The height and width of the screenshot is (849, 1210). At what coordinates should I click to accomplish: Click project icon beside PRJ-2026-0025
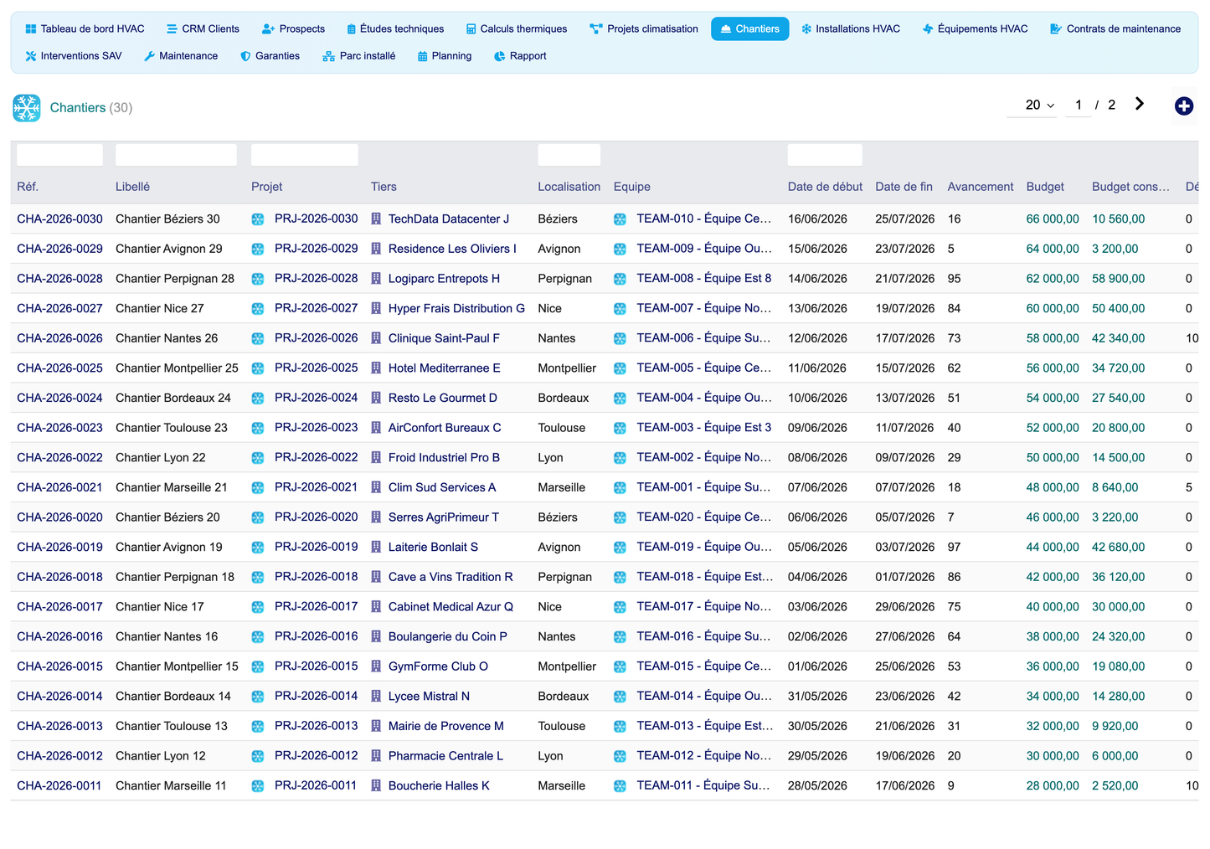click(258, 368)
